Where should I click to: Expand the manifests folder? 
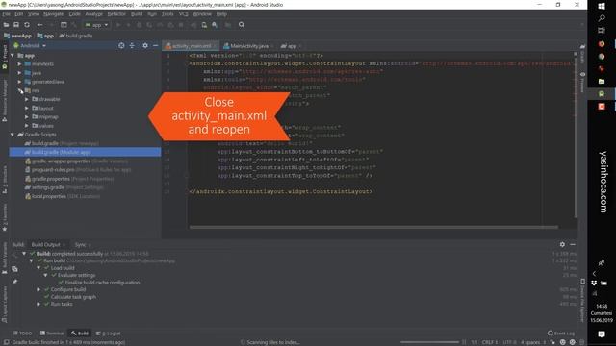[19, 64]
